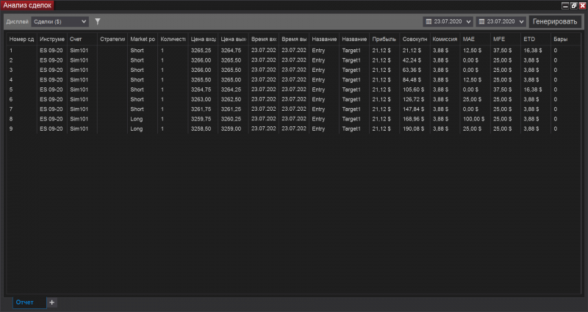This screenshot has height=312, width=588.
Task: Open the start date picker 23.07.2020
Action: point(448,22)
